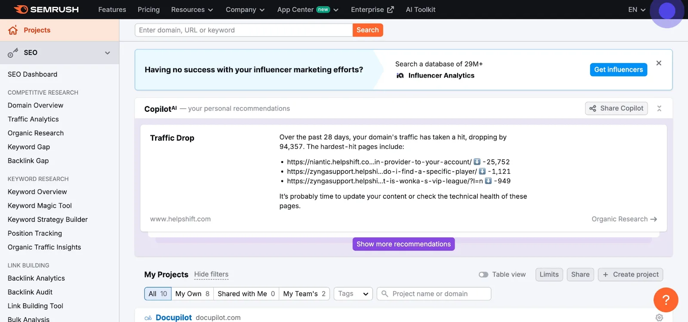This screenshot has height=322, width=688.
Task: Focus the Project name or domain field
Action: 434,294
